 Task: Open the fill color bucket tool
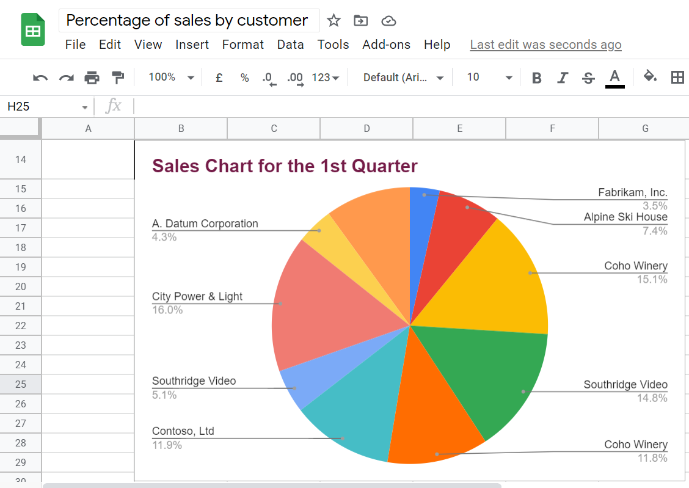[x=651, y=77]
